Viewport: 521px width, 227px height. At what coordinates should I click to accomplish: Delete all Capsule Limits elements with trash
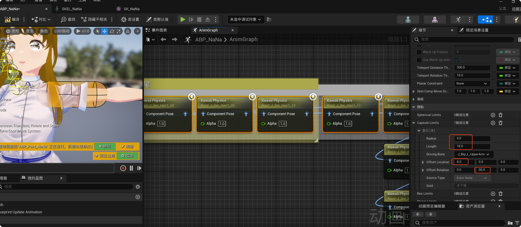point(501,123)
